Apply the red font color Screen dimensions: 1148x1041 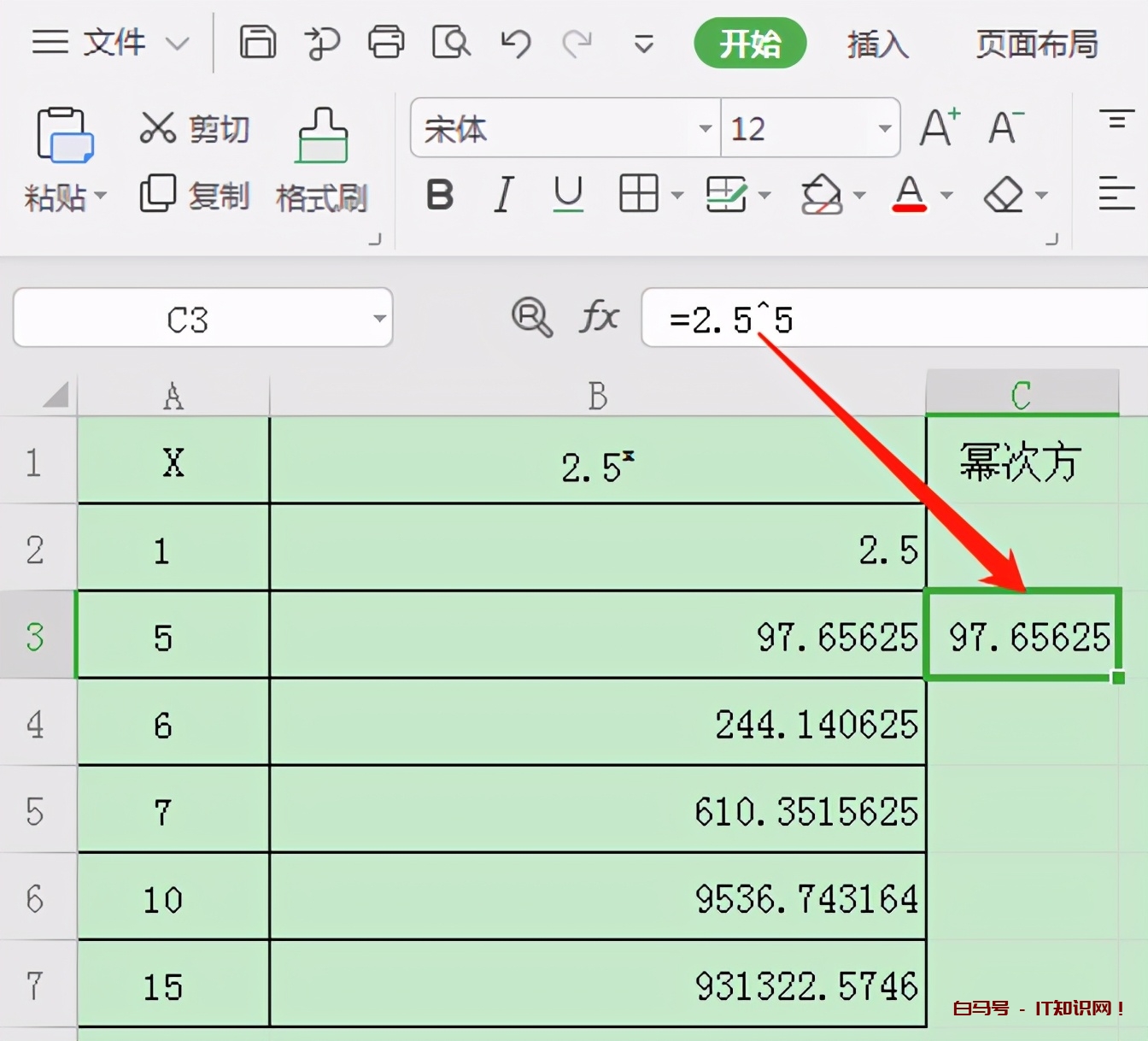pyautogui.click(x=910, y=194)
